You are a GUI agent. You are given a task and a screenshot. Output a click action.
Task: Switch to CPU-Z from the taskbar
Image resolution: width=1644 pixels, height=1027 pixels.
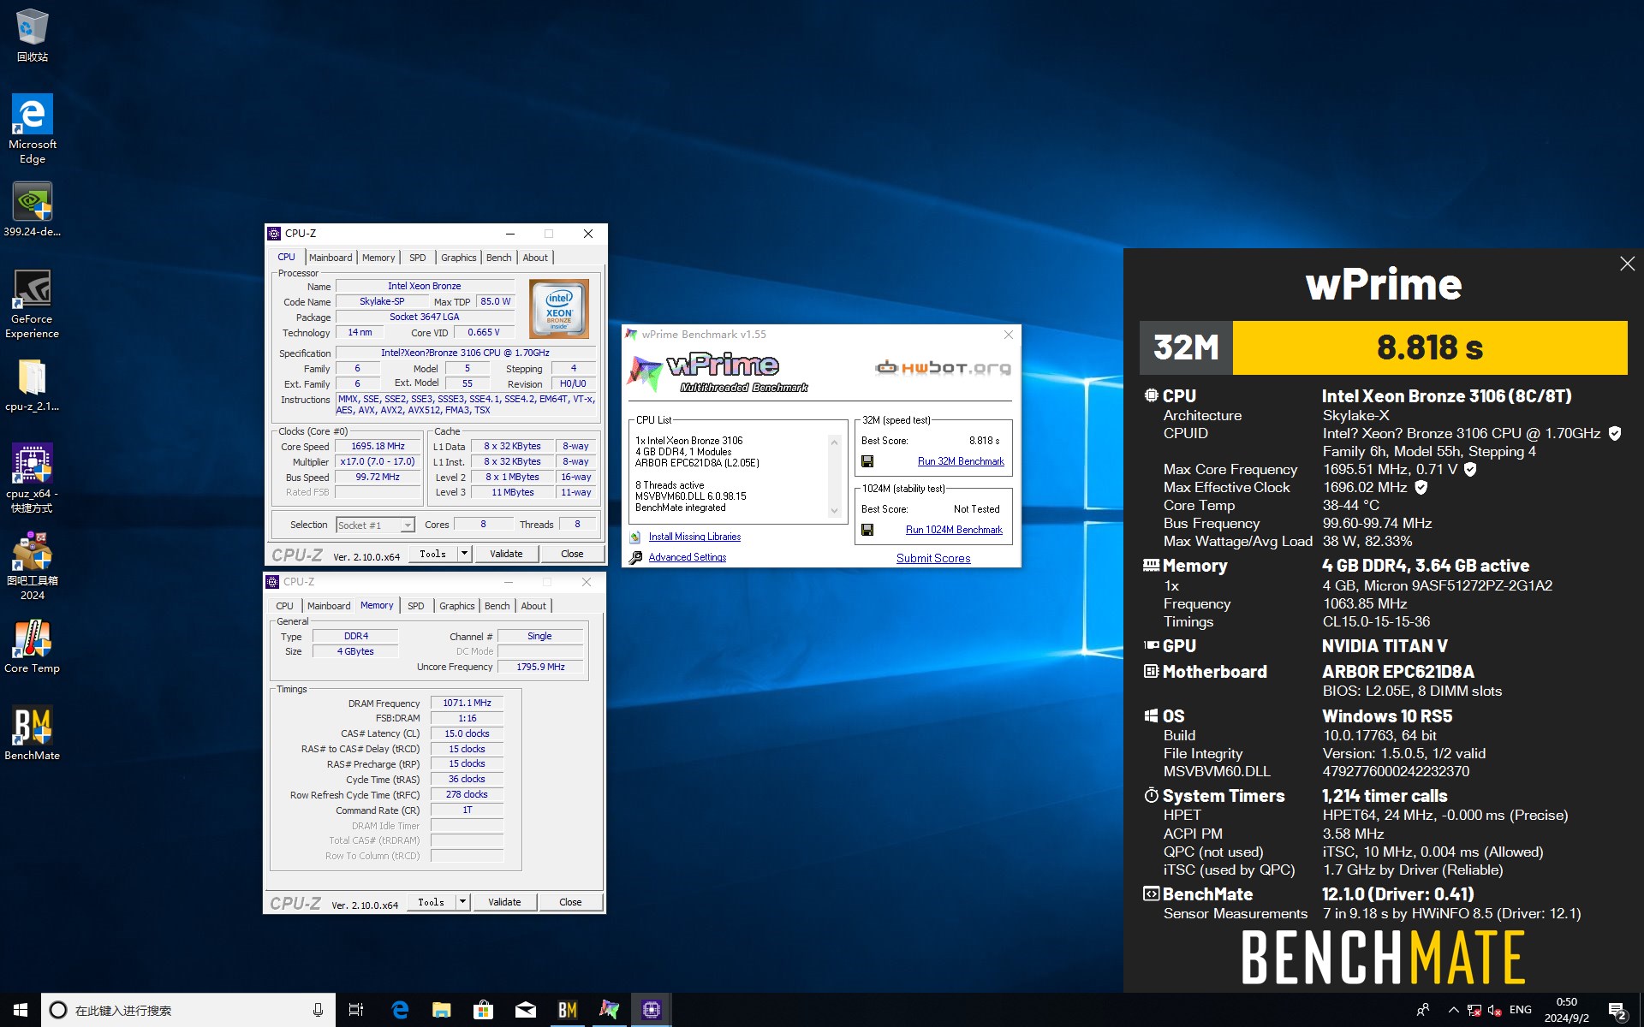[x=651, y=1010]
